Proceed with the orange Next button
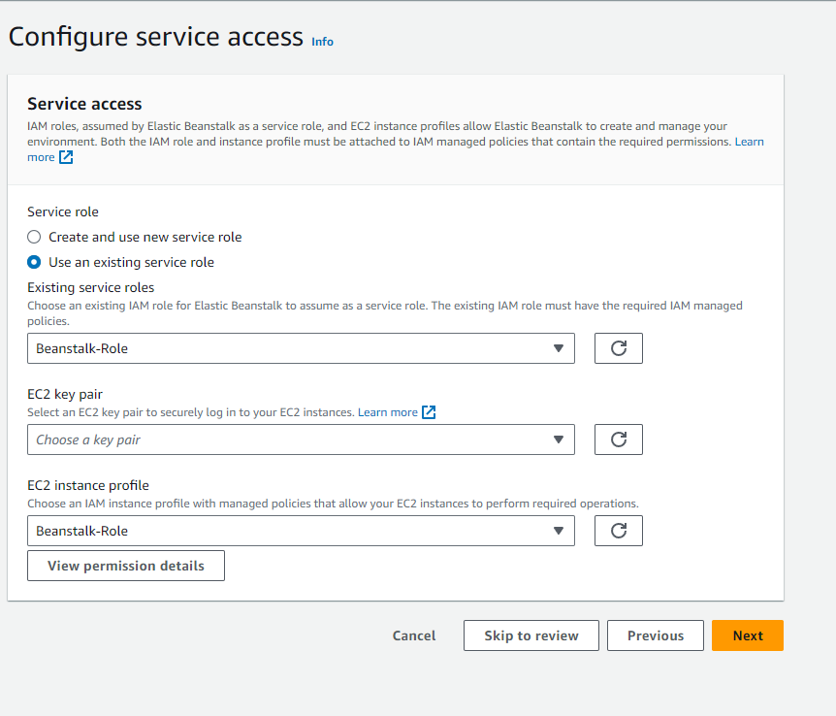Viewport: 836px width, 716px height. (x=747, y=635)
